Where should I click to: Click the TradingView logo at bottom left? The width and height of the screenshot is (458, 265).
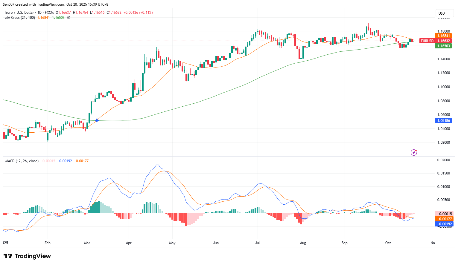[x=27, y=256]
